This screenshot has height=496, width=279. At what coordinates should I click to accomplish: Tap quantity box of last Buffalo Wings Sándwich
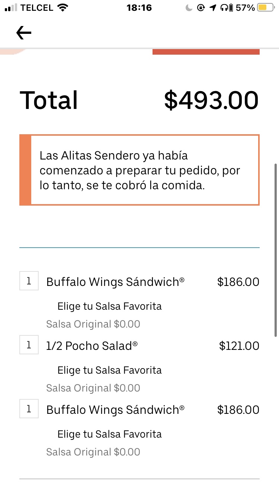(29, 409)
